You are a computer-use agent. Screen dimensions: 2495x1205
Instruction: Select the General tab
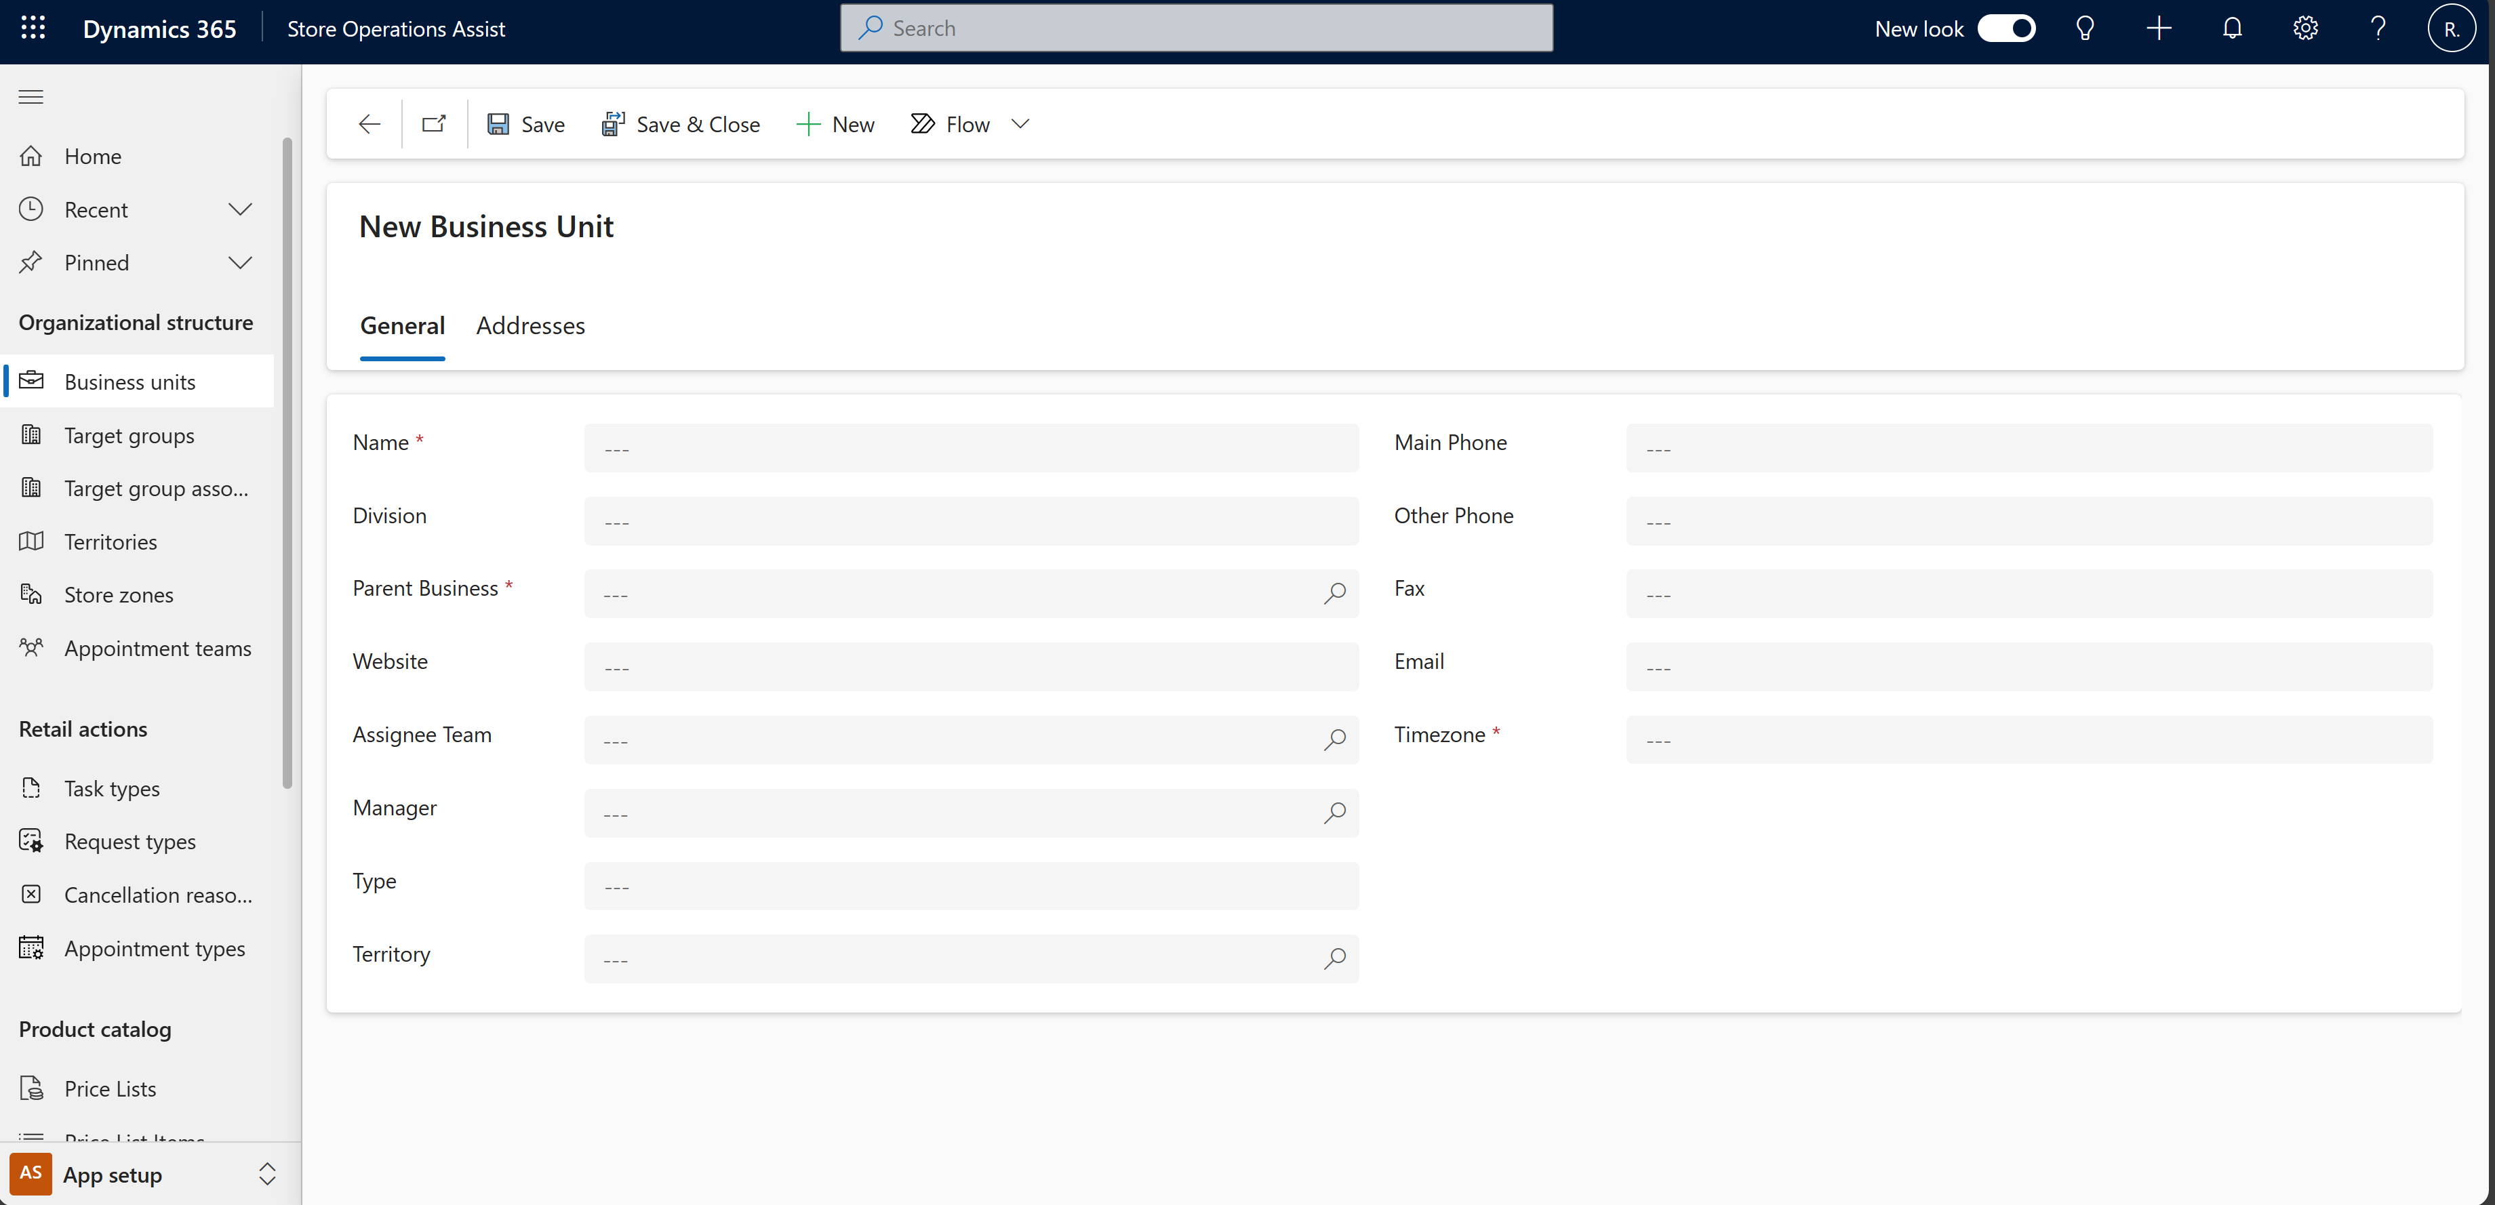[x=403, y=326]
